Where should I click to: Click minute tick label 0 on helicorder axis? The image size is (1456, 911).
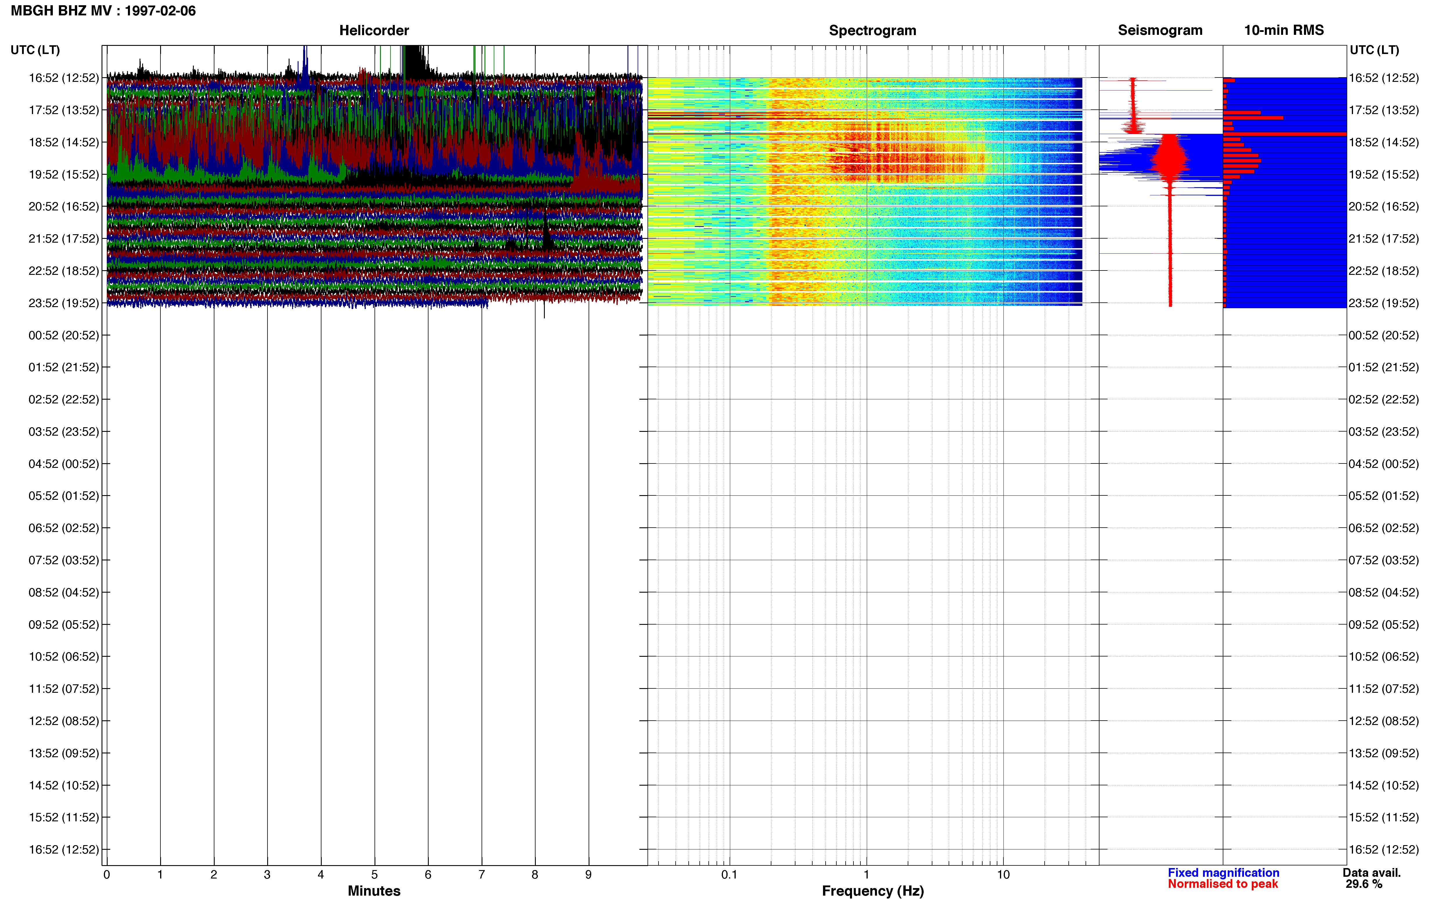[x=106, y=875]
